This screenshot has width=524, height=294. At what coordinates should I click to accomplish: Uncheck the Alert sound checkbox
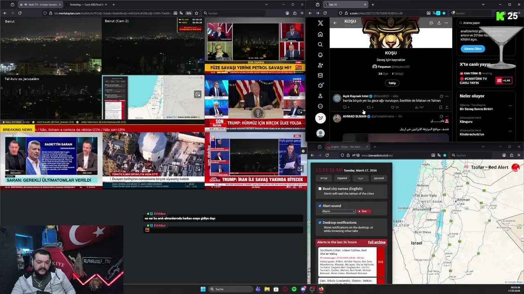[320, 206]
